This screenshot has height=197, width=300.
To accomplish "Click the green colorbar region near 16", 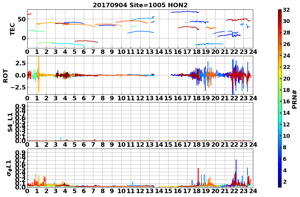I will tap(280, 101).
